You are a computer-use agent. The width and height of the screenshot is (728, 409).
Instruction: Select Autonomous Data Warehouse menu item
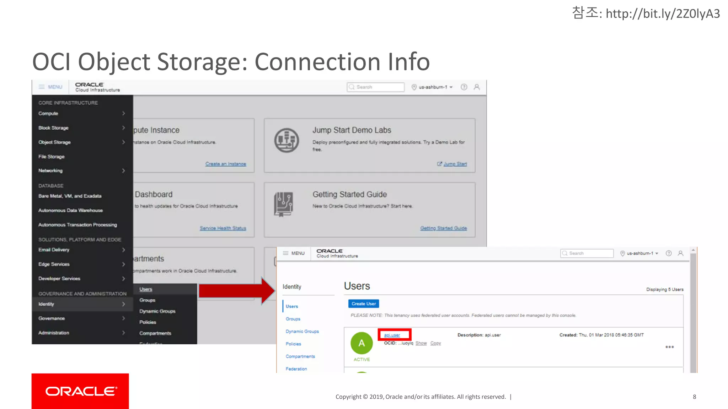[70, 210]
